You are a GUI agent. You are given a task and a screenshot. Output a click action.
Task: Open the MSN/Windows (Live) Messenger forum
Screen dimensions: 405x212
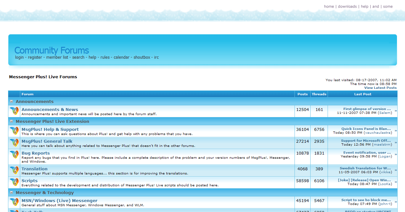pos(59,200)
